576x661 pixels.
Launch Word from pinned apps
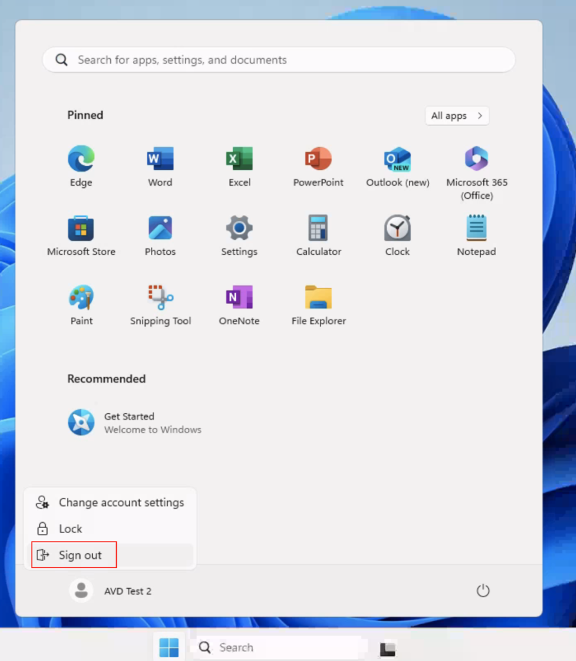(x=160, y=167)
